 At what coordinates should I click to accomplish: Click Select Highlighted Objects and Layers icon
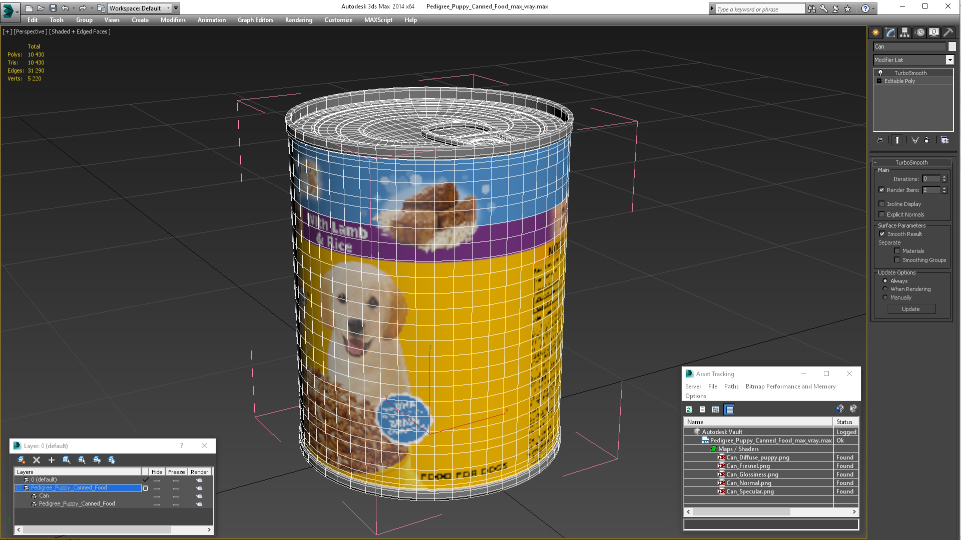tap(66, 460)
